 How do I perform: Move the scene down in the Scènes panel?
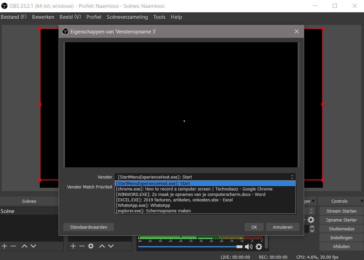click(x=33, y=246)
